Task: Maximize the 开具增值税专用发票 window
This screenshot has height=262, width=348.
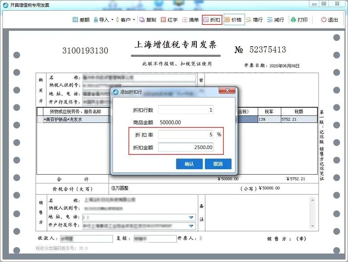Action: pos(324,4)
